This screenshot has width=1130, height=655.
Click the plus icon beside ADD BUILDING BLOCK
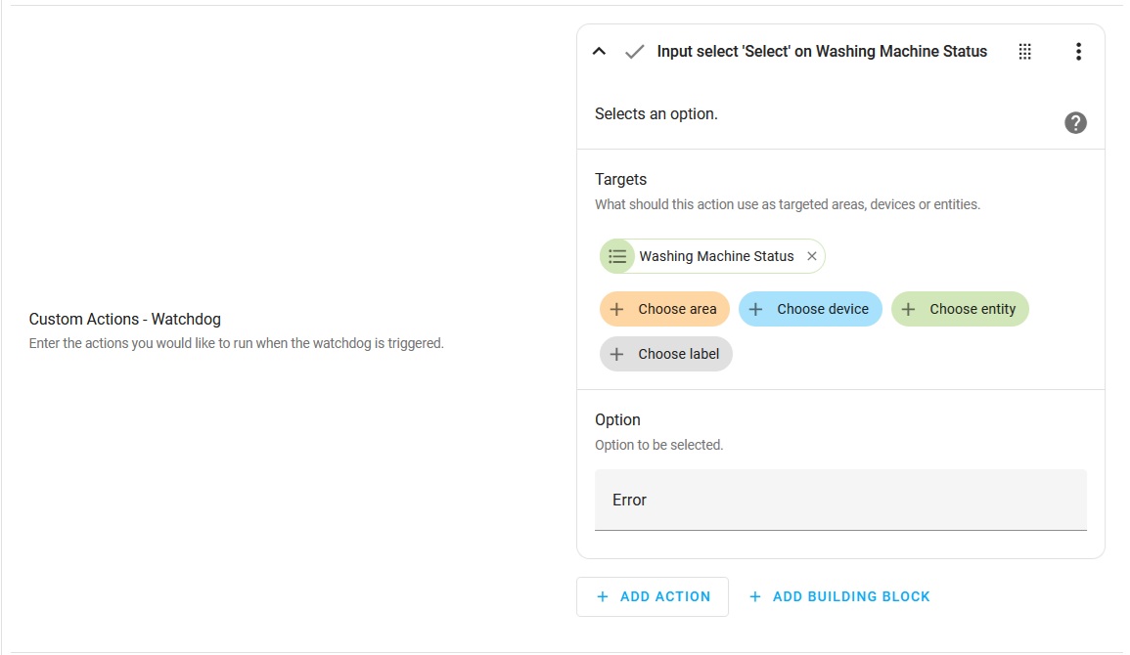click(x=755, y=596)
